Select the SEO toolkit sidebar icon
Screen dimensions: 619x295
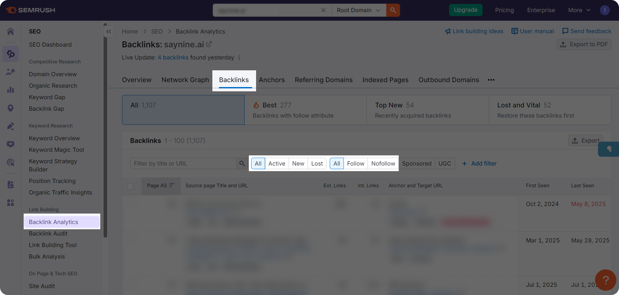click(x=11, y=54)
